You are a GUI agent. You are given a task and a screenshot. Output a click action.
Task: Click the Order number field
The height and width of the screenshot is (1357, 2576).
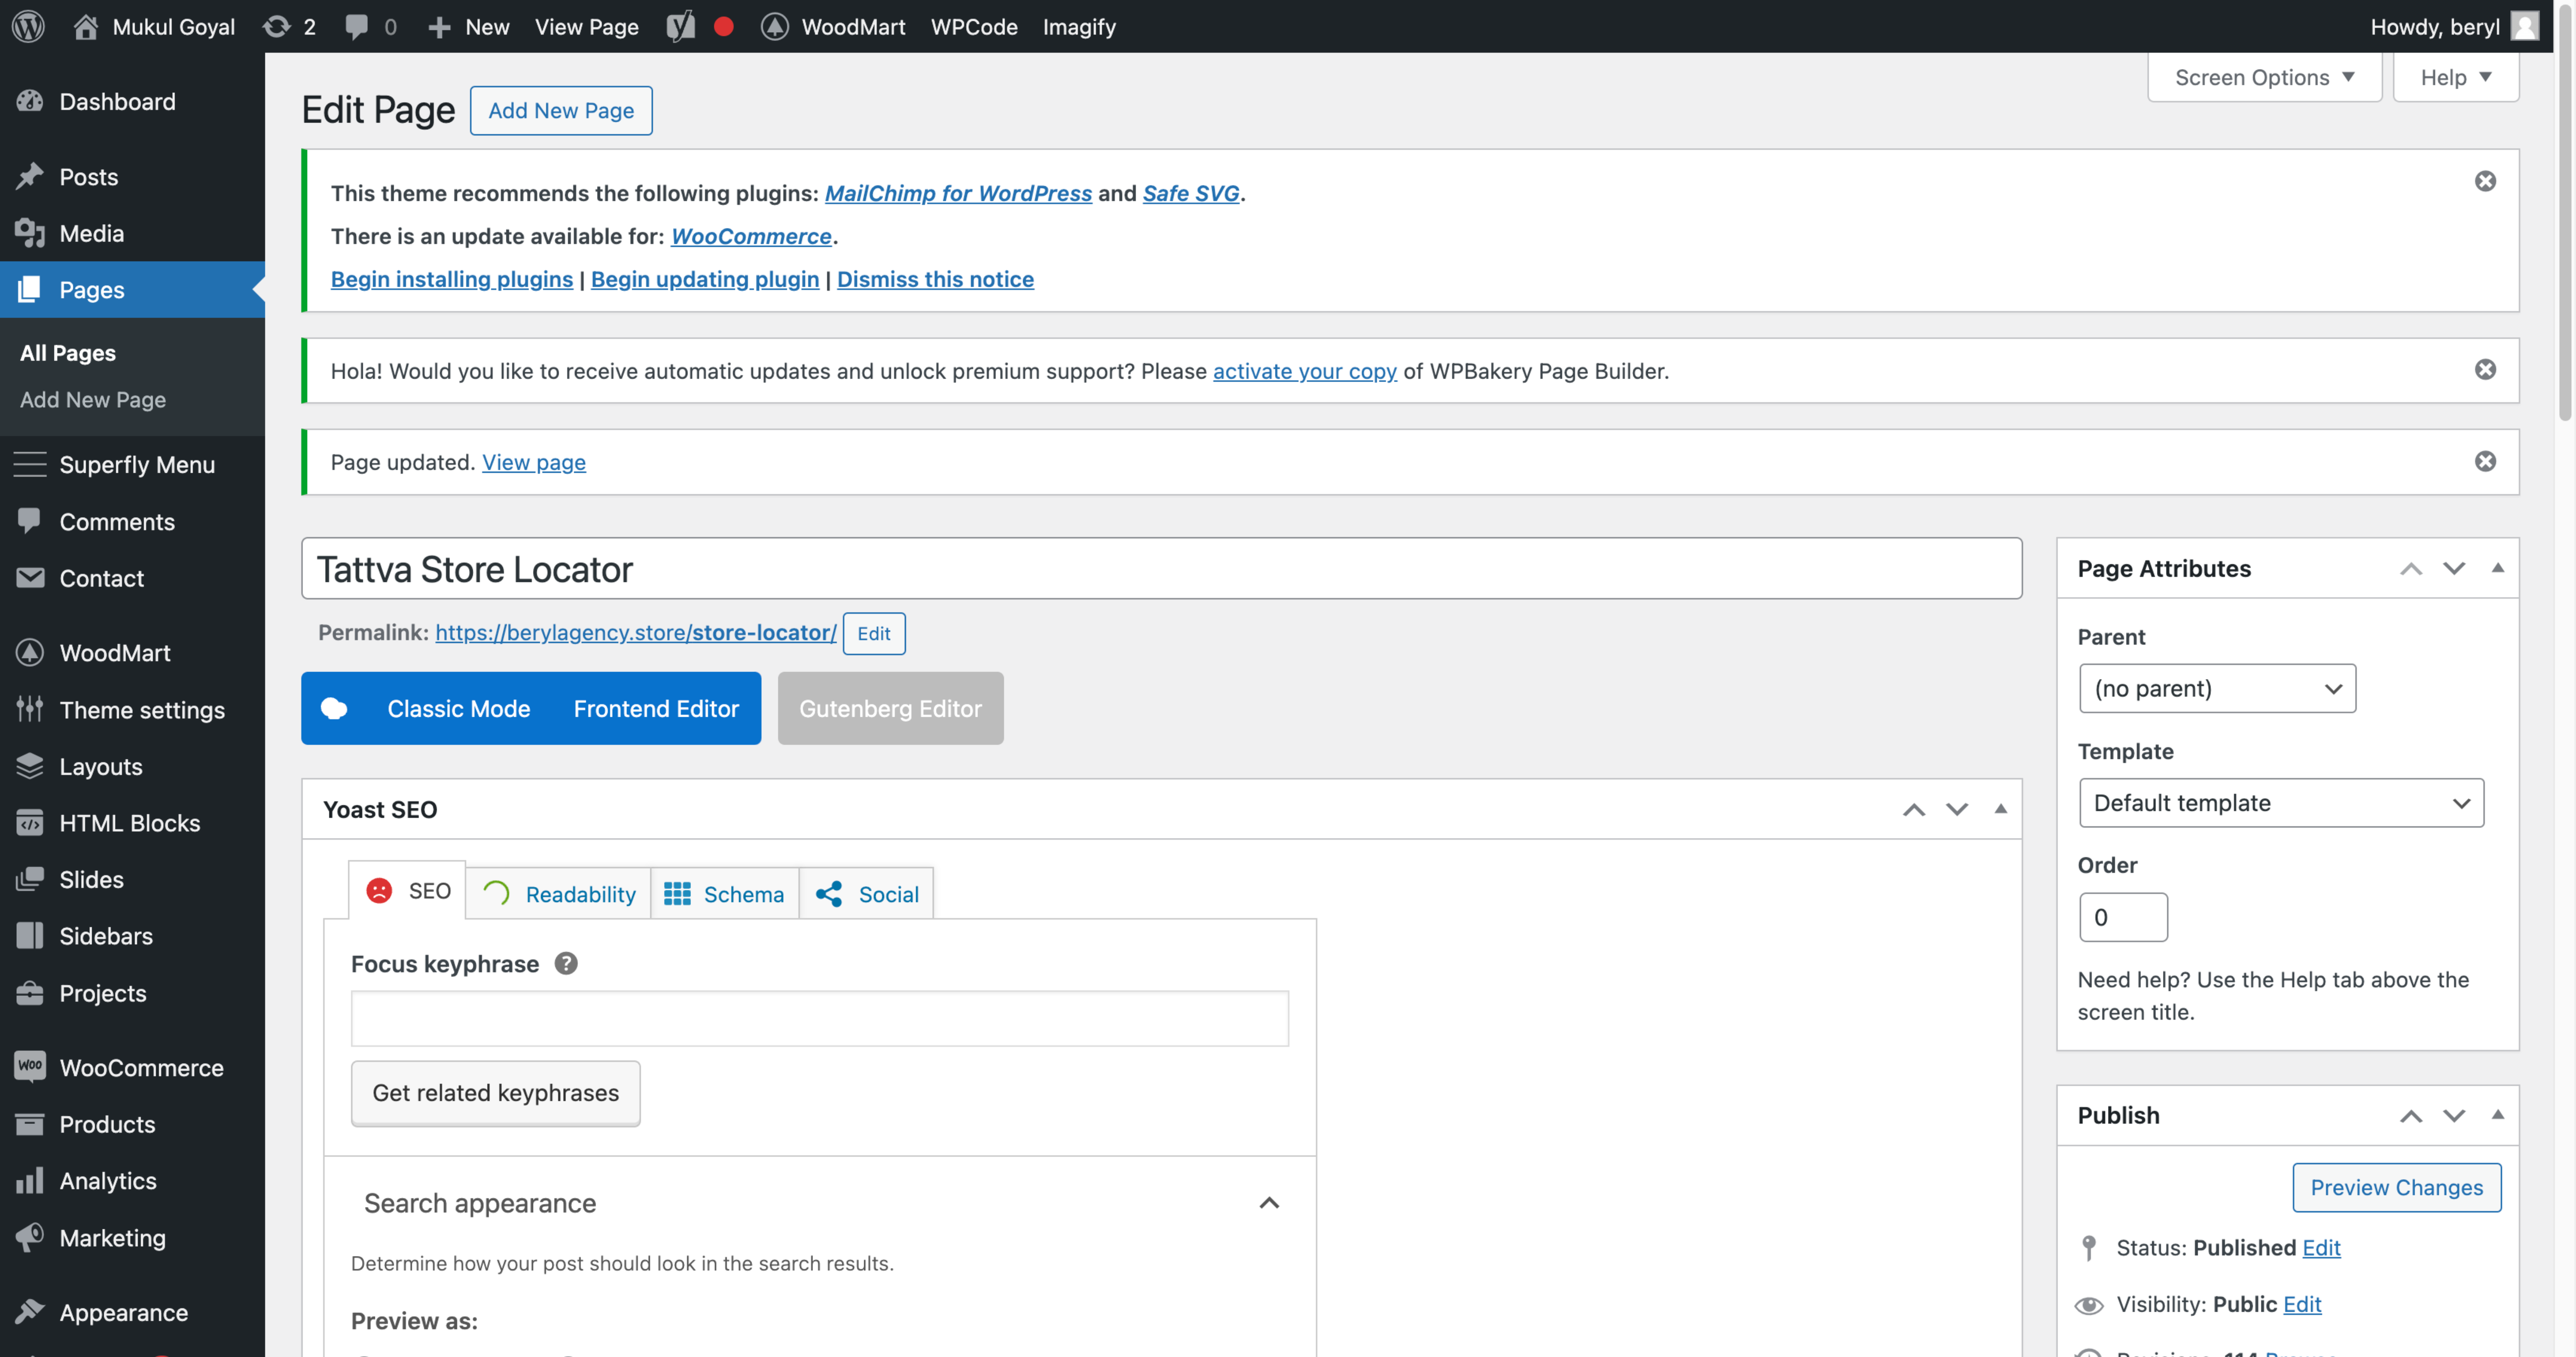click(x=2123, y=917)
